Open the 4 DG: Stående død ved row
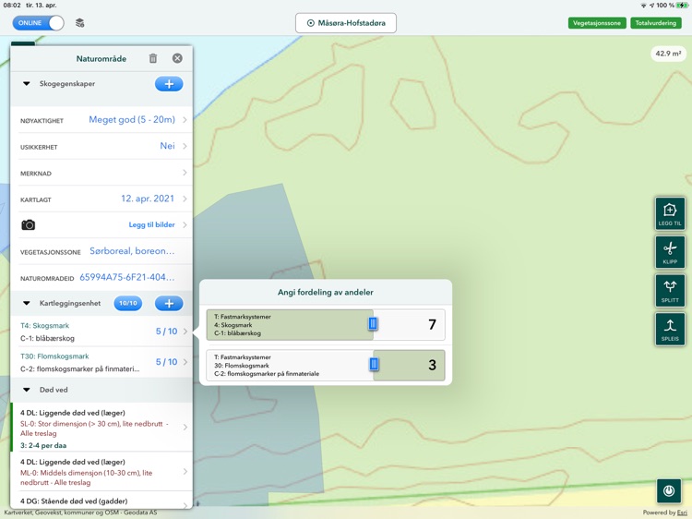Image resolution: width=692 pixels, height=519 pixels. click(101, 501)
